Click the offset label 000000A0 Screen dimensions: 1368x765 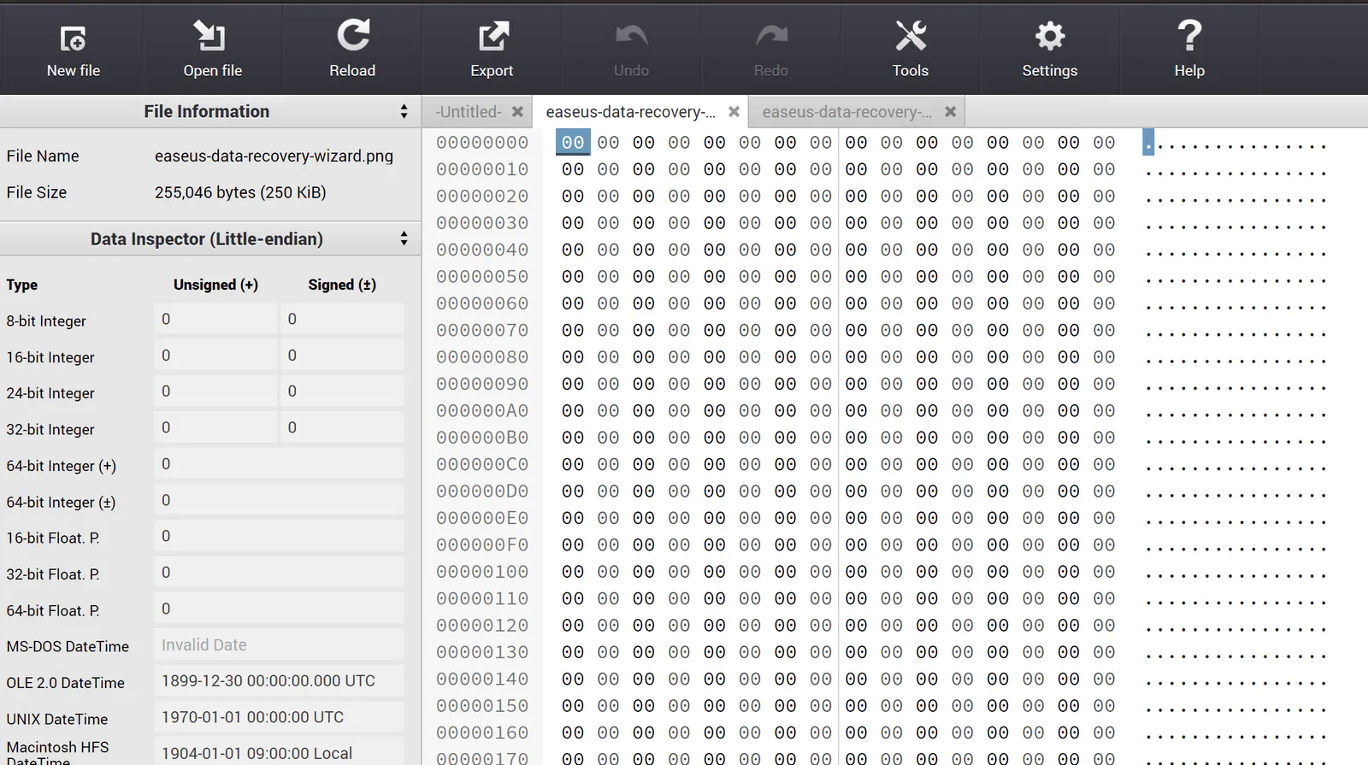482,411
